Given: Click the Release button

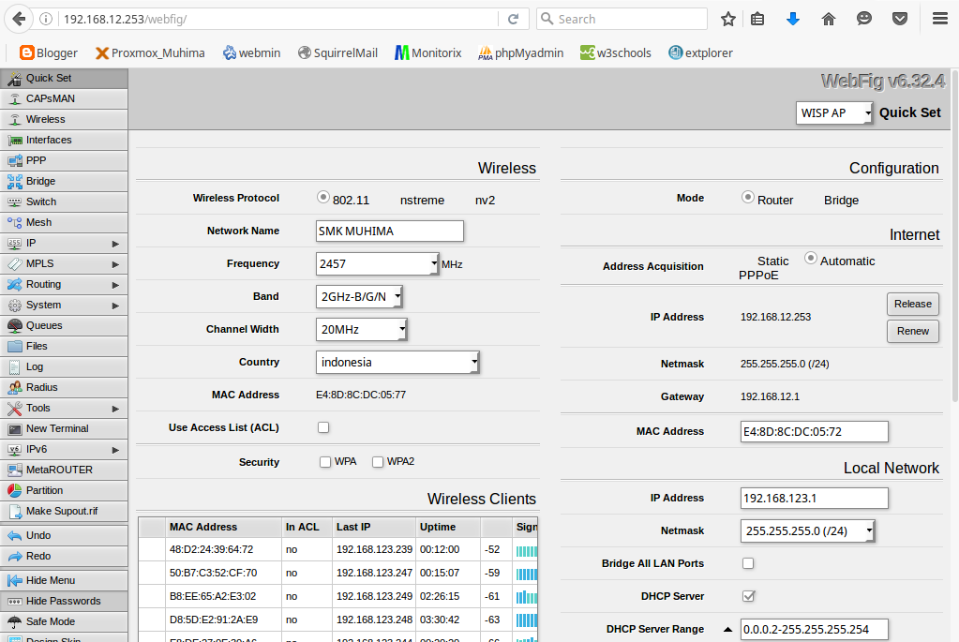Looking at the screenshot, I should 912,304.
